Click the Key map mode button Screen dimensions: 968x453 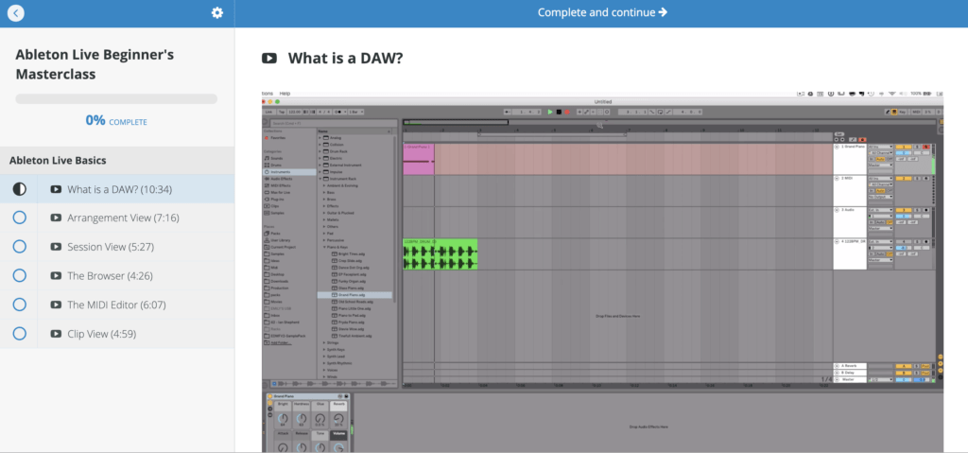(x=903, y=112)
